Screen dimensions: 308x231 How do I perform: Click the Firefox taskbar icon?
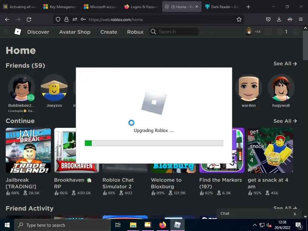162,225
